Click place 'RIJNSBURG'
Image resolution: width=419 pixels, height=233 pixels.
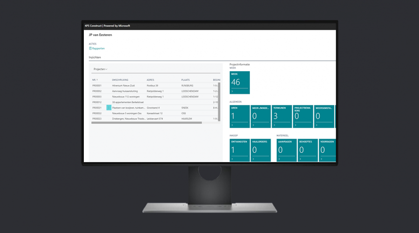point(187,86)
